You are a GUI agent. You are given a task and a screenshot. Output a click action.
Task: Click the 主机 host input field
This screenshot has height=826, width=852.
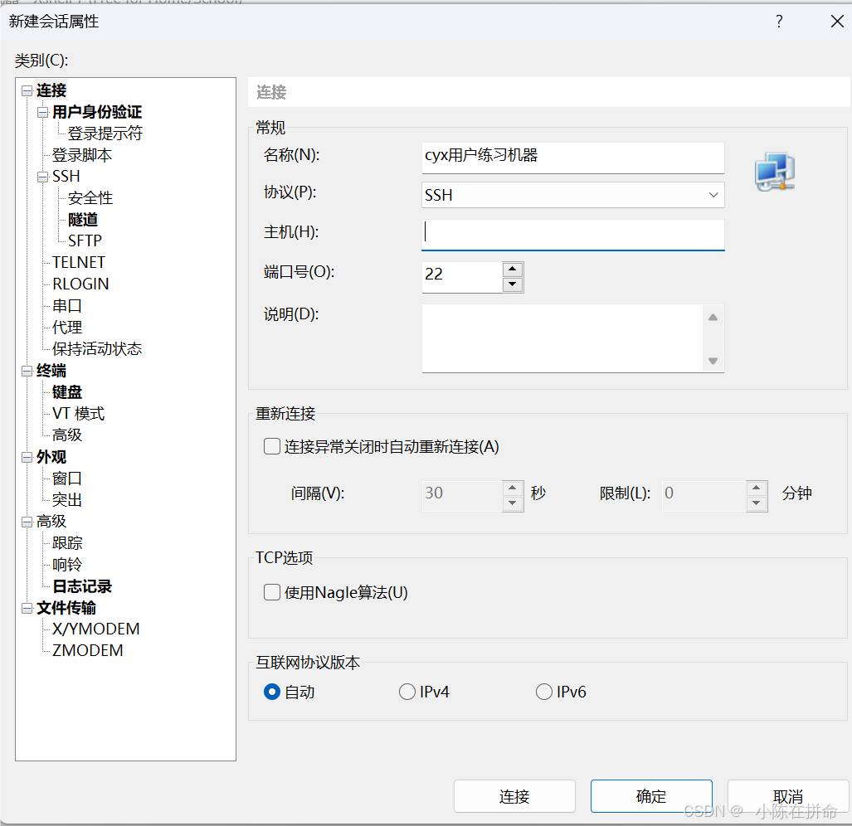(572, 235)
